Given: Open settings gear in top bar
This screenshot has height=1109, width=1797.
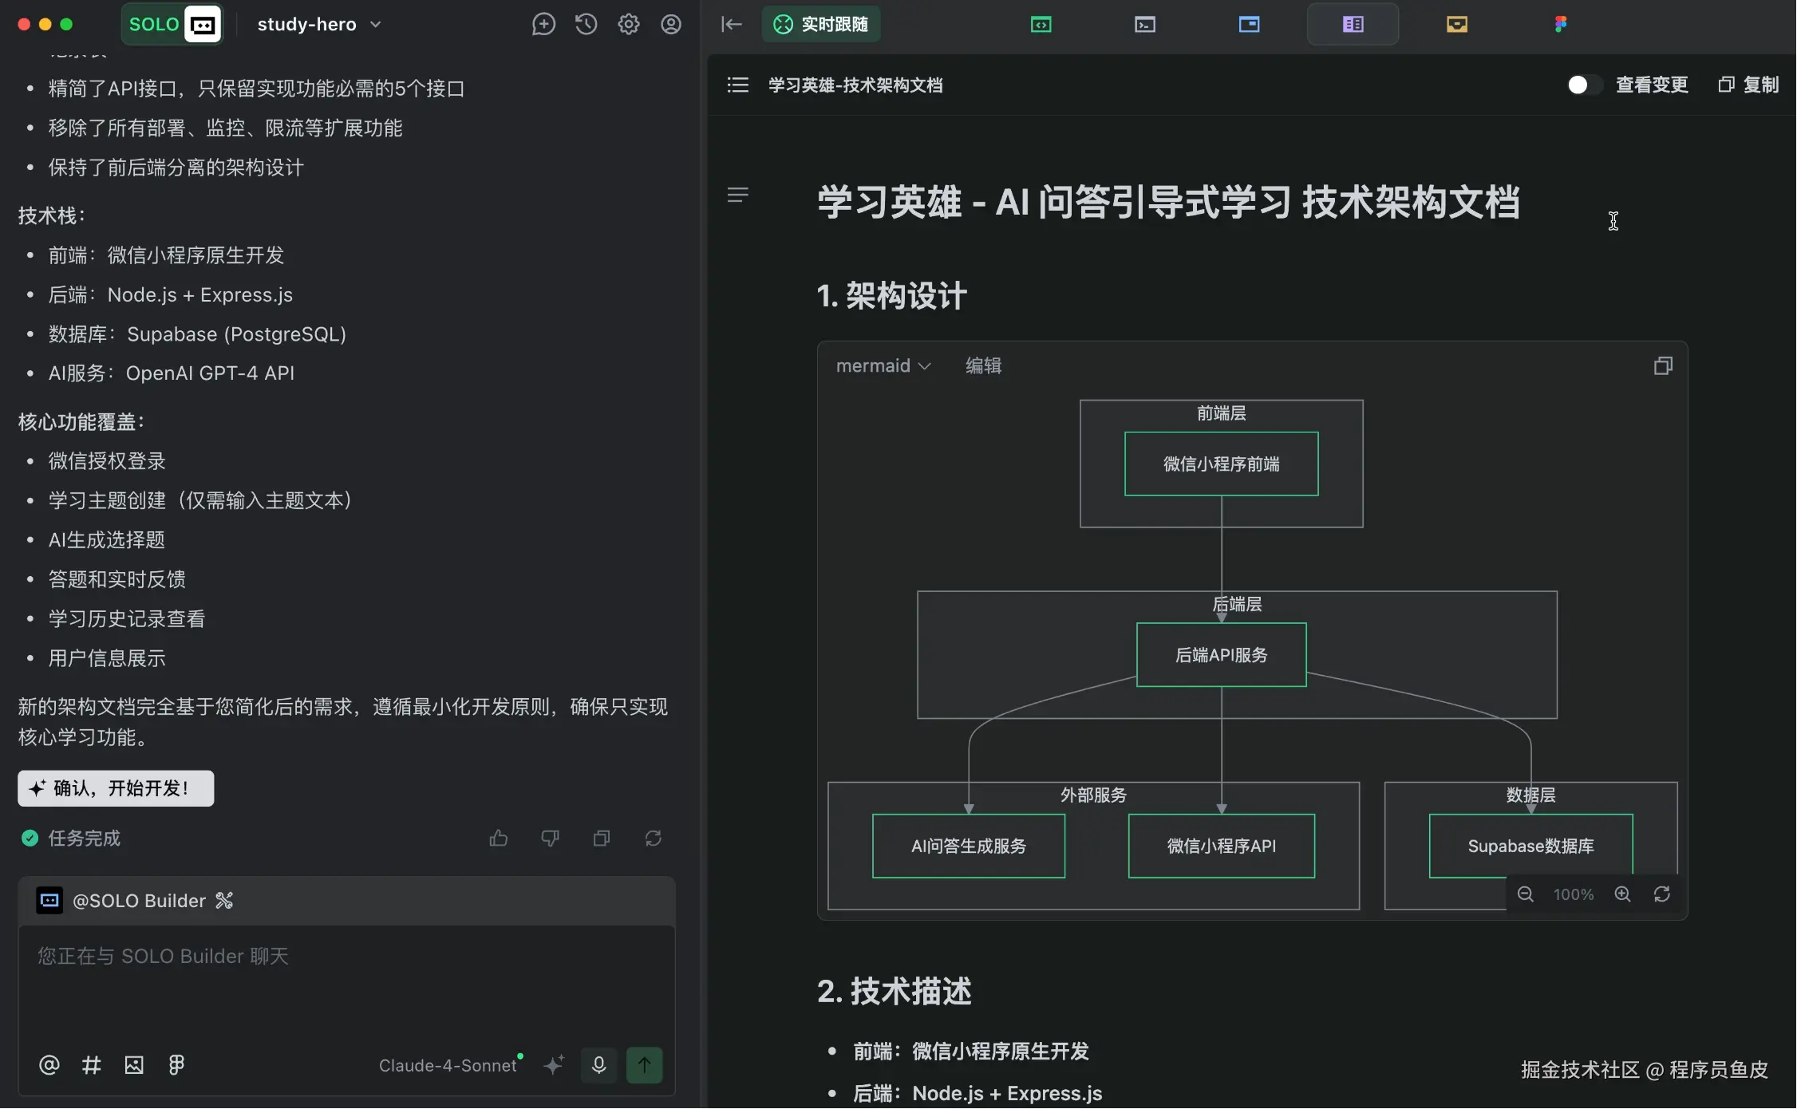Looking at the screenshot, I should click(629, 25).
